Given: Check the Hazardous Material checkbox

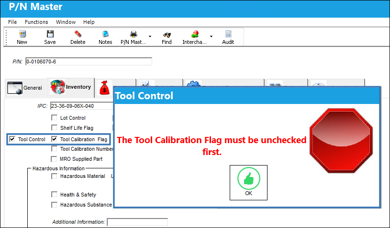Looking at the screenshot, I should 54,176.
